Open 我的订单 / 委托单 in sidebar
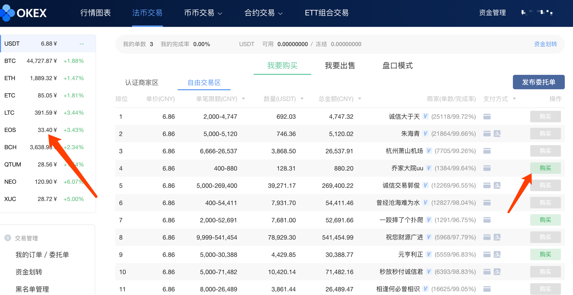This screenshot has height=295, width=573. pyautogui.click(x=42, y=255)
